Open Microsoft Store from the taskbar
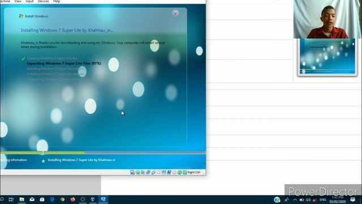Screen dimensions: 362x204 (x=42, y=199)
